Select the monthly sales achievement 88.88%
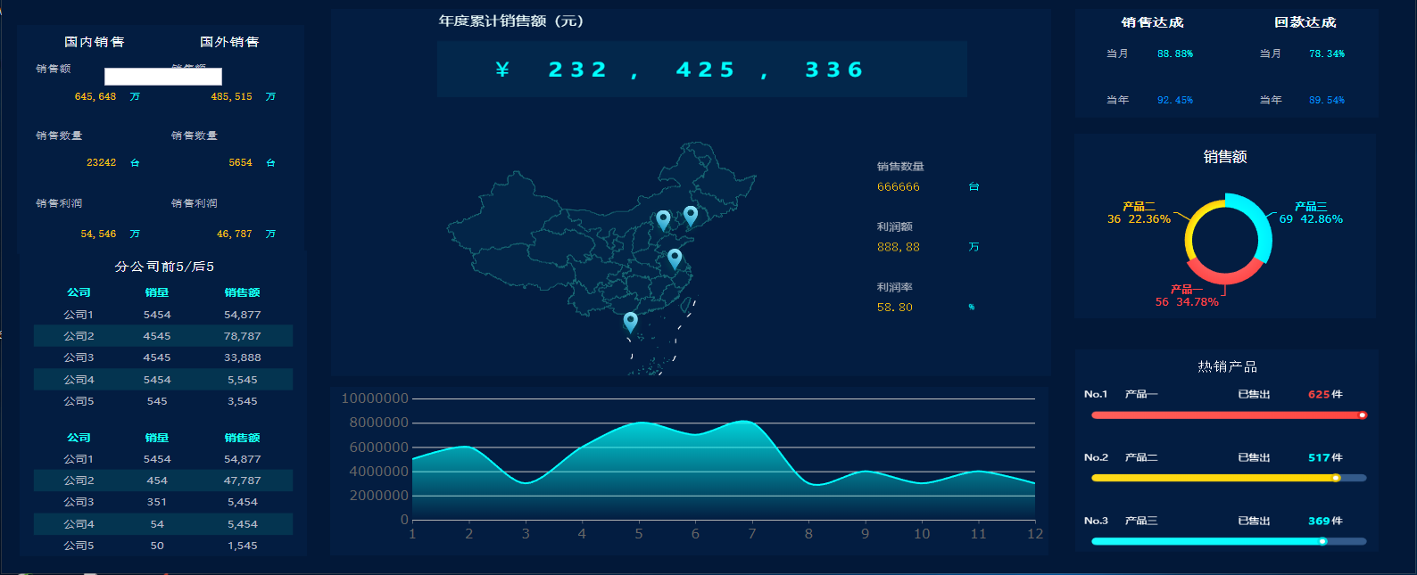1417x575 pixels. click(x=1175, y=53)
